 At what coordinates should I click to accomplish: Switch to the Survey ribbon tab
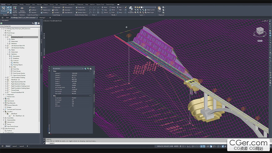click(x=52, y=4)
